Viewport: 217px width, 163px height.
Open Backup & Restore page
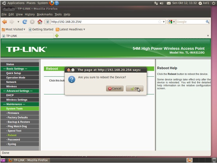click(x=20, y=122)
